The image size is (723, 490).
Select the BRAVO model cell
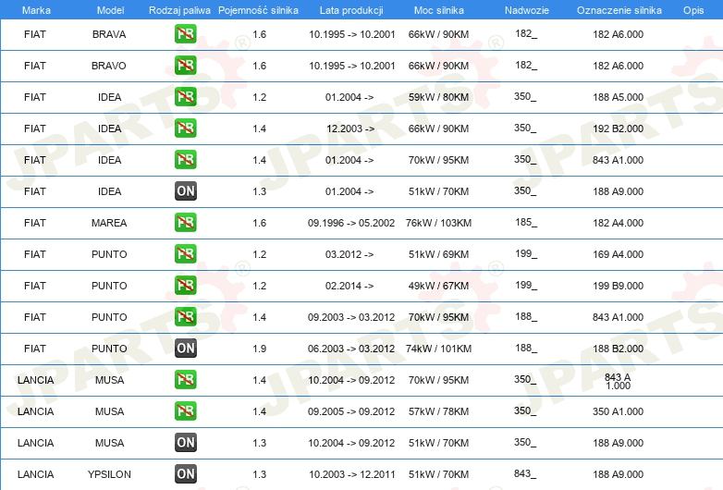(x=109, y=66)
